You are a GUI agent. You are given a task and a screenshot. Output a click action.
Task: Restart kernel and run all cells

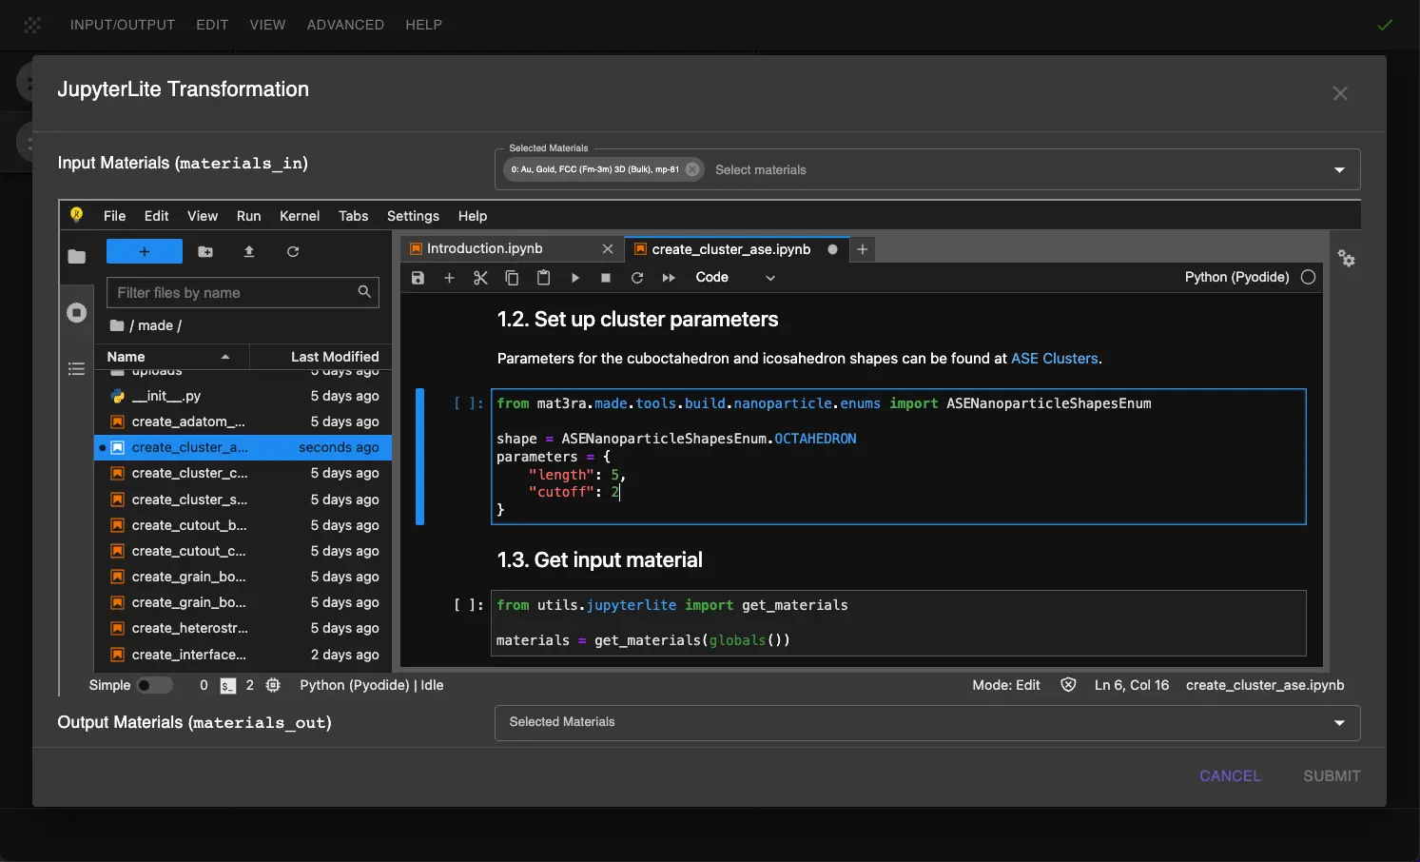[669, 278]
